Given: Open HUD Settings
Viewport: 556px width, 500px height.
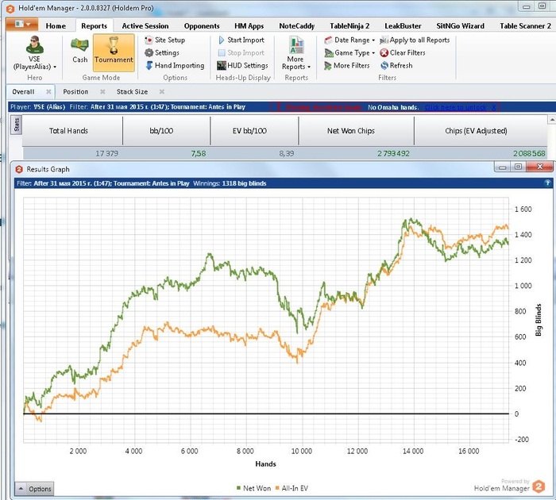Looking at the screenshot, I should [x=242, y=66].
